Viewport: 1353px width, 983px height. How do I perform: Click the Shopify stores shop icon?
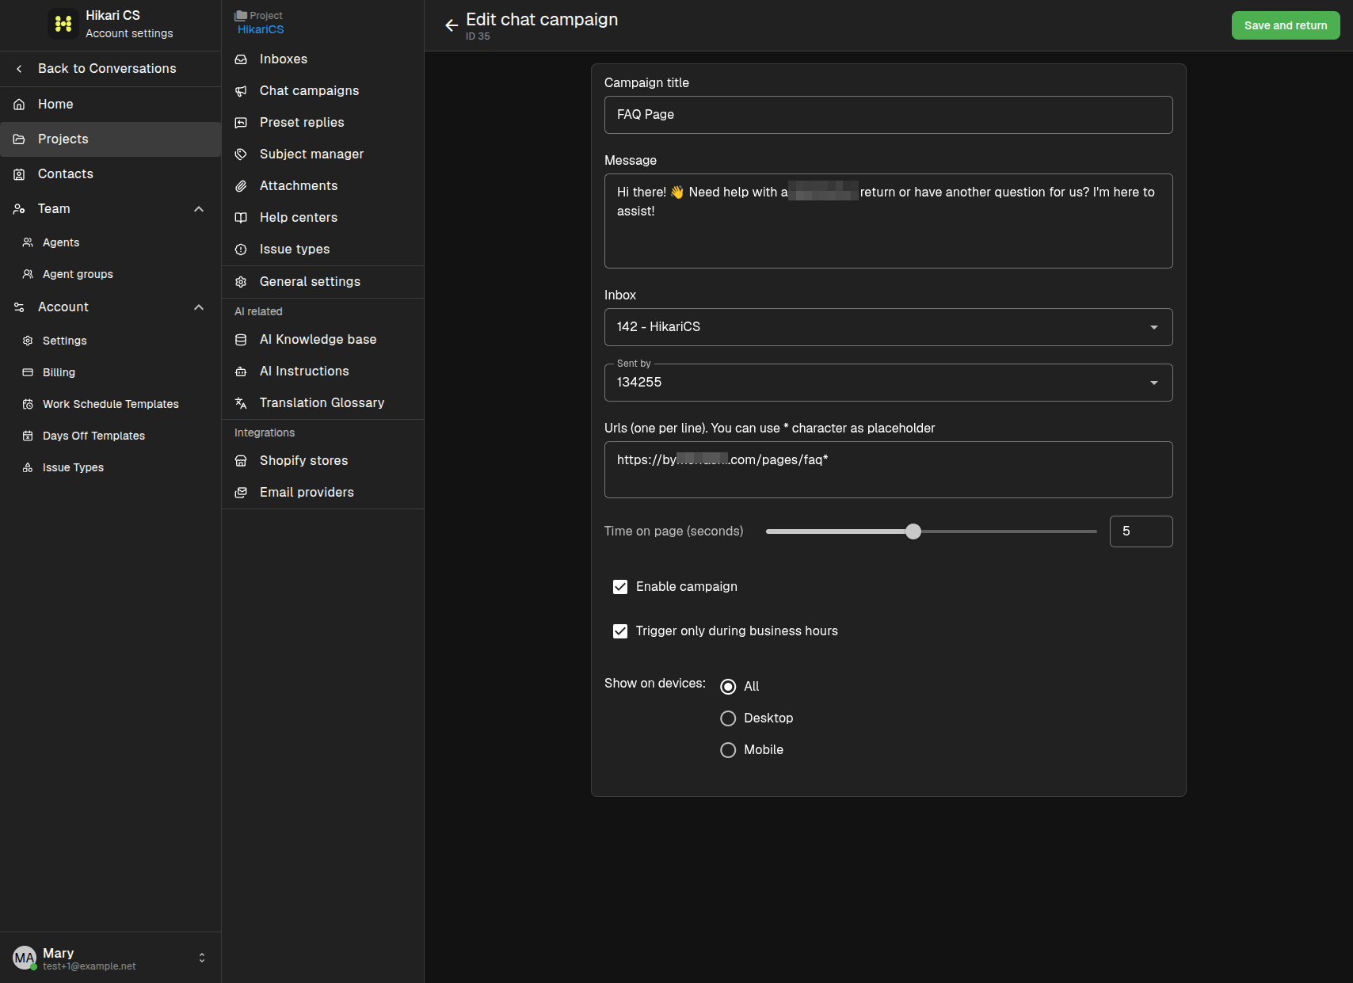[241, 461]
